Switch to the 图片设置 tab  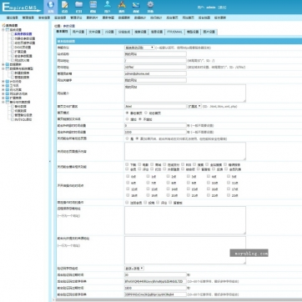(x=209, y=32)
